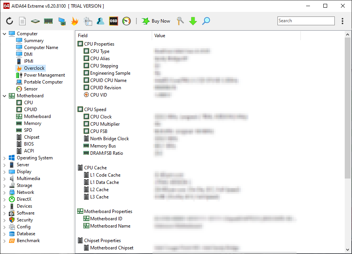Open the wrench preferences icon

180,21
